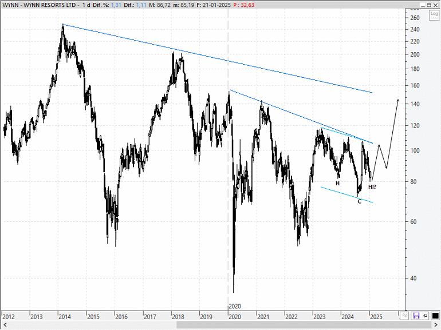Click the horizontal scrollbar left arrow

pyautogui.click(x=4, y=325)
